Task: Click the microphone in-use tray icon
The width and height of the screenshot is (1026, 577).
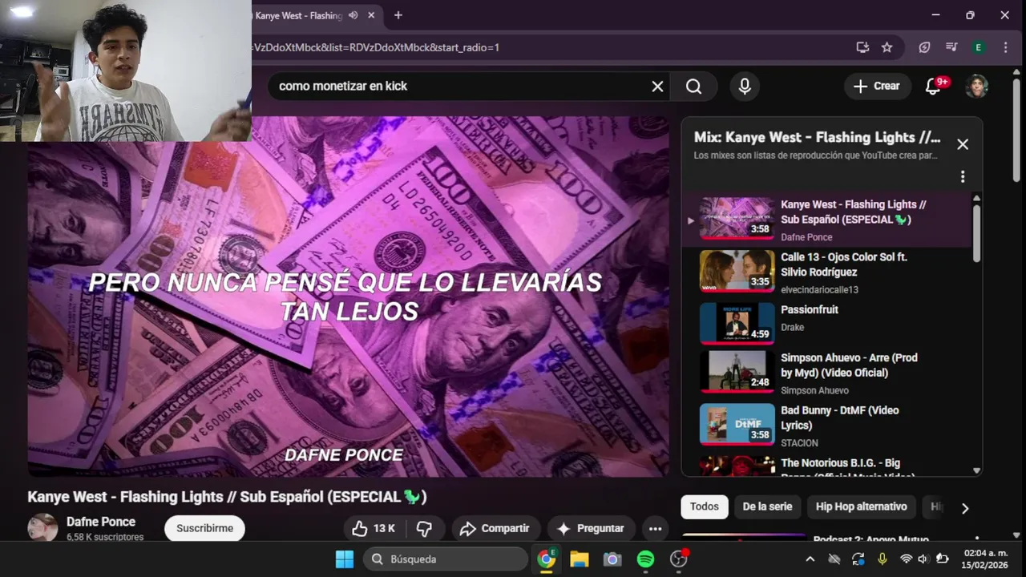Action: point(882,559)
